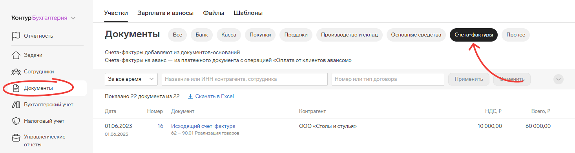The image size is (575, 153).
Task: Focus the counterparty name or ИНН field
Action: point(245,79)
